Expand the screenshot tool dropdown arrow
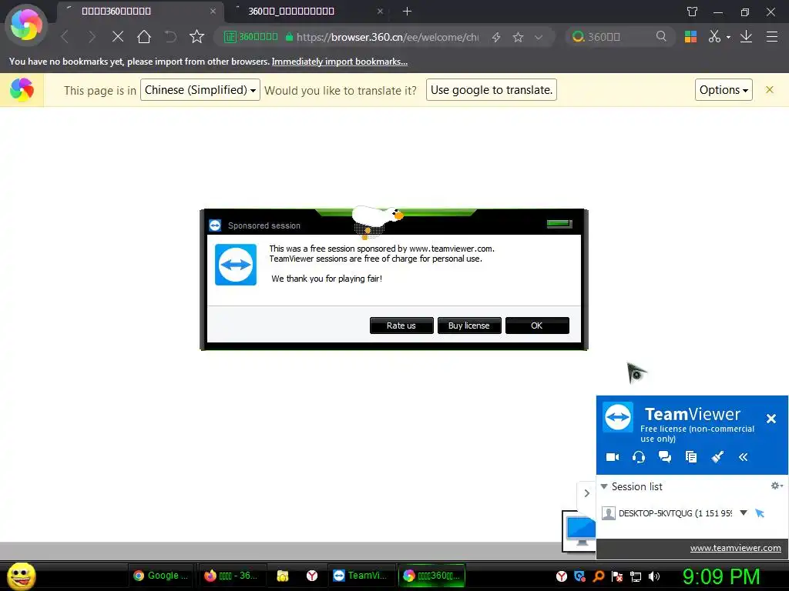The height and width of the screenshot is (591, 789). point(728,37)
